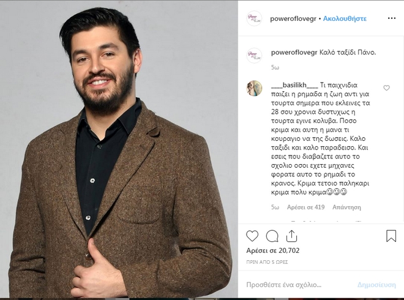Screen dimensions: 404x300
Task: Open poweroflovegr avatar beside the caption
Action: 254,56
